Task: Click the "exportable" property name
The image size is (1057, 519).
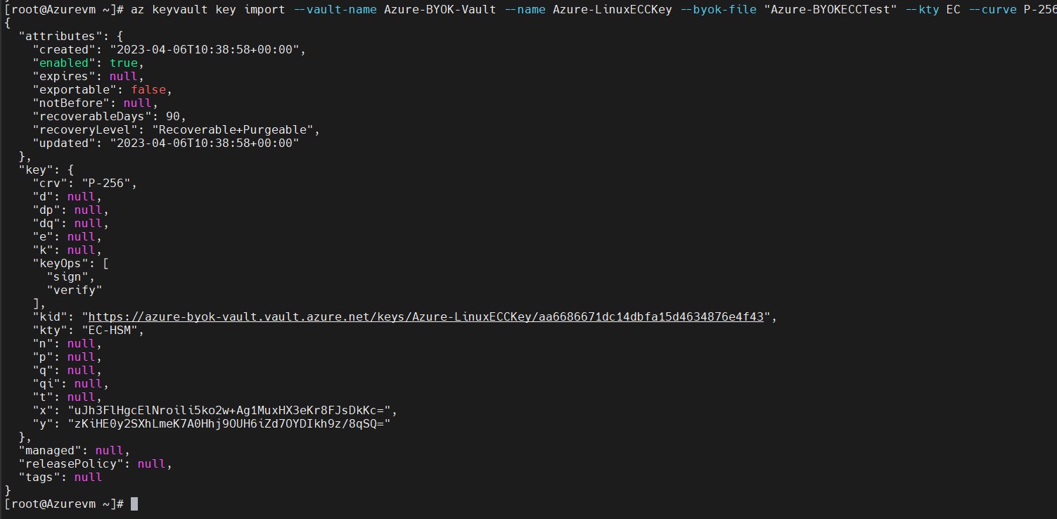Action: [74, 89]
